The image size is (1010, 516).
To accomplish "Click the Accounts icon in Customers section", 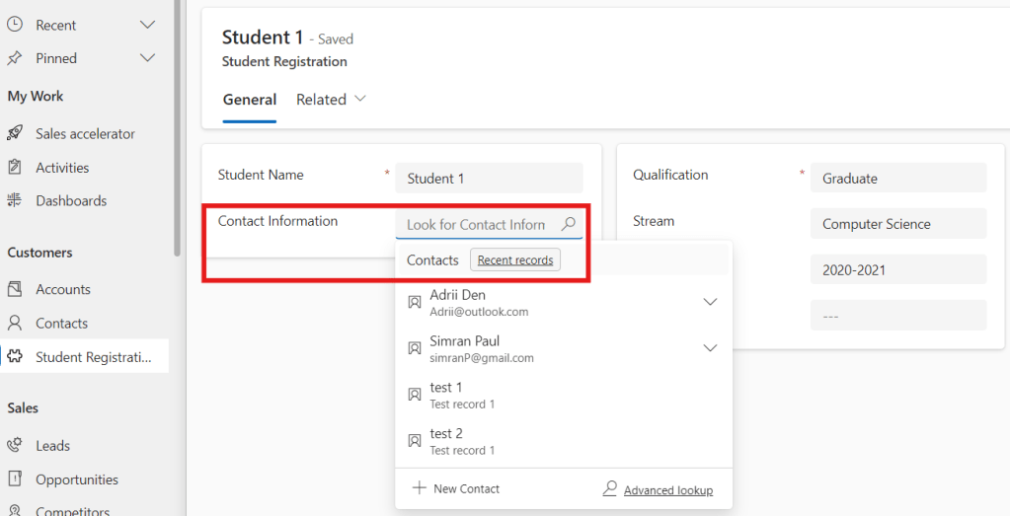I will point(15,289).
